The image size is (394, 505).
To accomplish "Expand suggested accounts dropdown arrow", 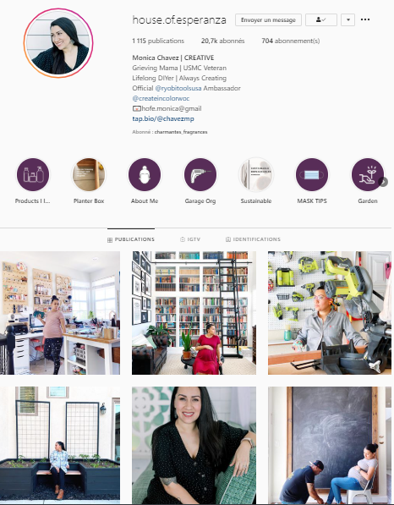I will pyautogui.click(x=348, y=19).
